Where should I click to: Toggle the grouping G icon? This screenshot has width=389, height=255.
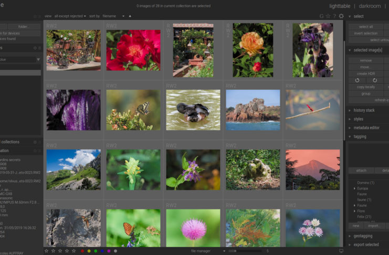tap(321, 16)
